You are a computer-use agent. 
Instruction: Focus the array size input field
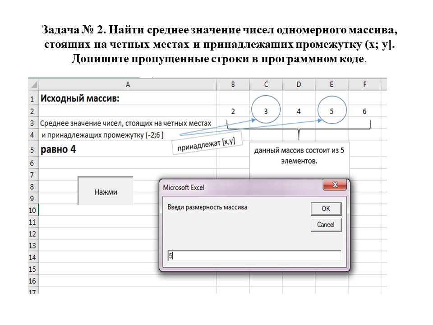click(254, 256)
